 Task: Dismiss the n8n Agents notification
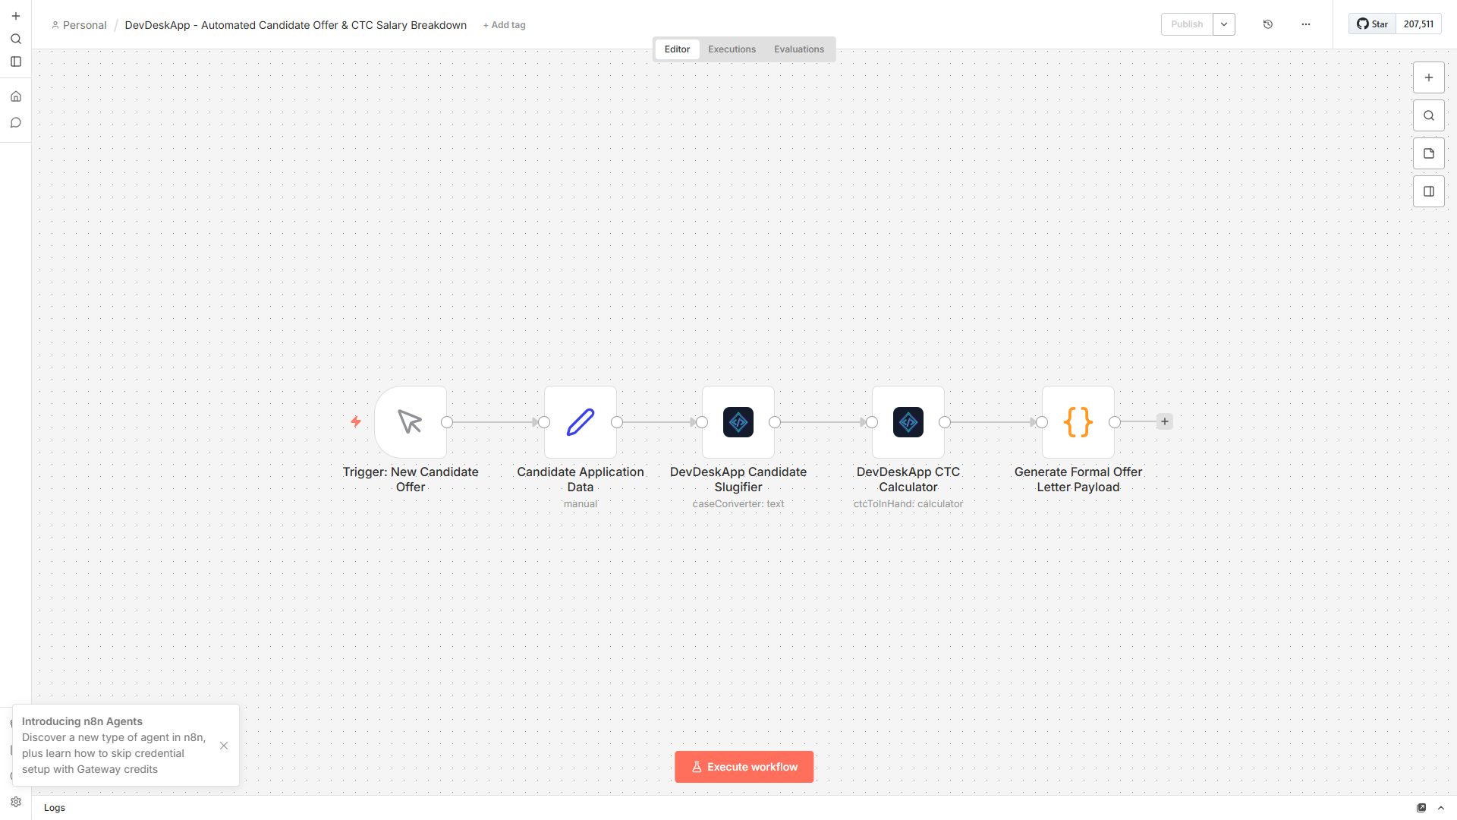pos(224,746)
